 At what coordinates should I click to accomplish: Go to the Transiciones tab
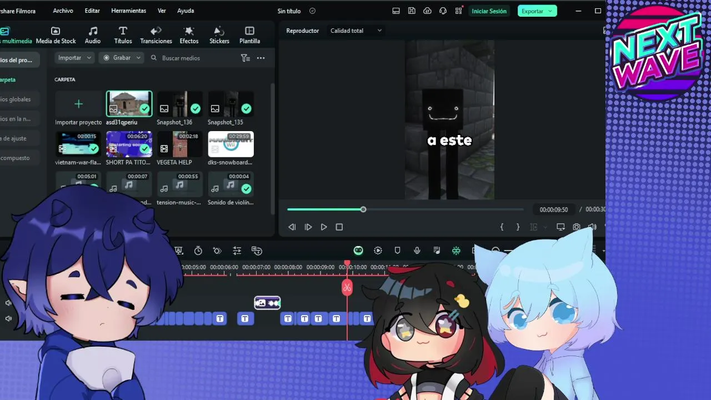[x=156, y=35]
